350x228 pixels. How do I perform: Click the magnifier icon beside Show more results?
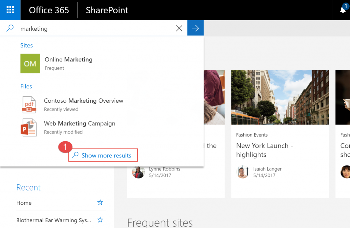(76, 155)
